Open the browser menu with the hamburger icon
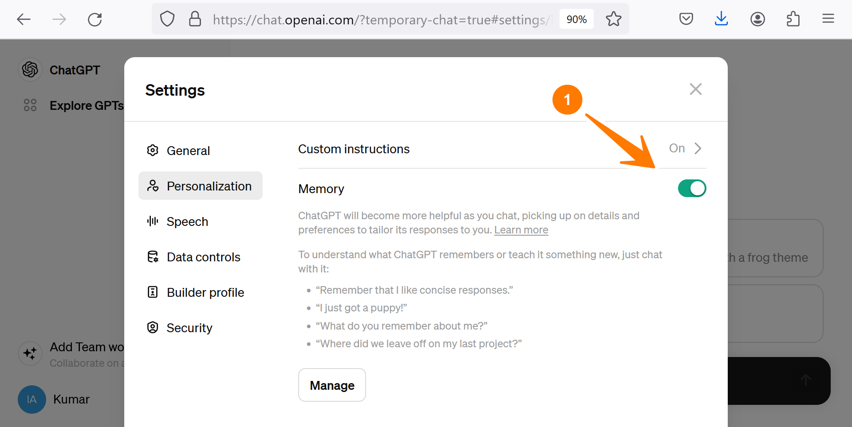 (x=828, y=19)
